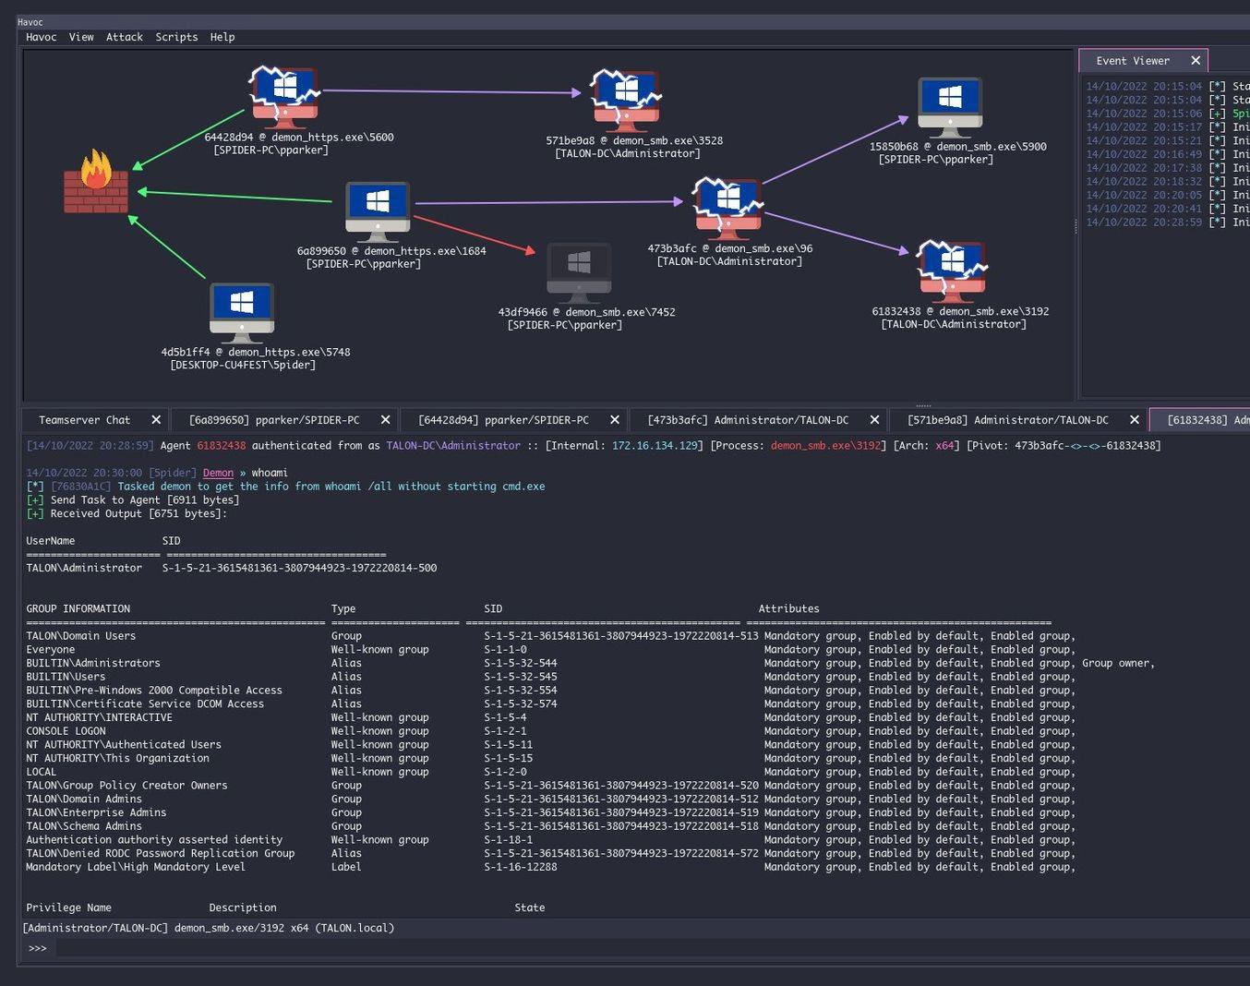This screenshot has height=986, width=1250.
Task: Click the console status line demon_smb.exe/3192 x64
Action: [209, 929]
